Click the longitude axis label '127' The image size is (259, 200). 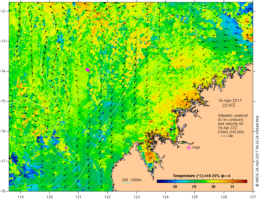point(253,197)
